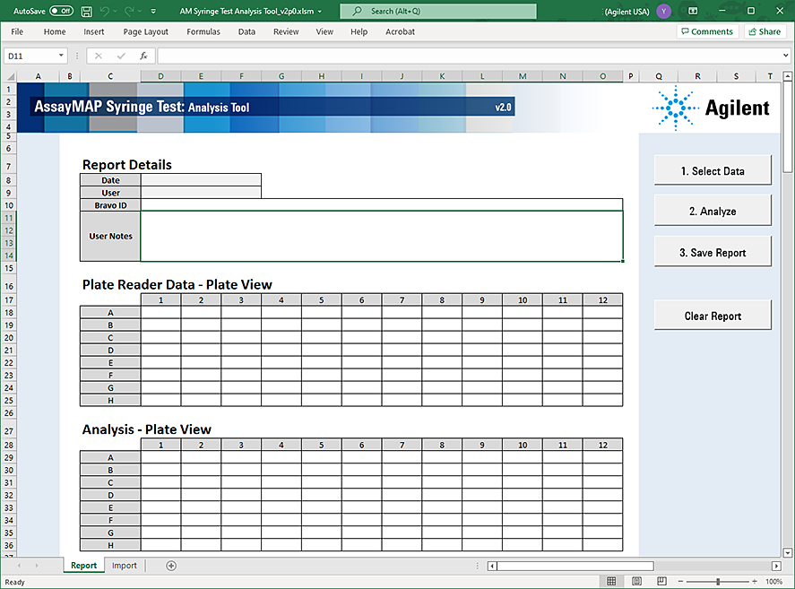Click the next sheet navigation arrow
The image size is (795, 589).
37,565
